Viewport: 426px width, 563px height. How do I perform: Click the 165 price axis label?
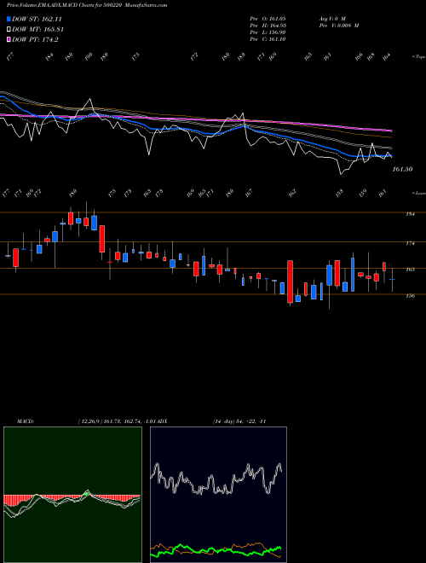click(x=410, y=270)
